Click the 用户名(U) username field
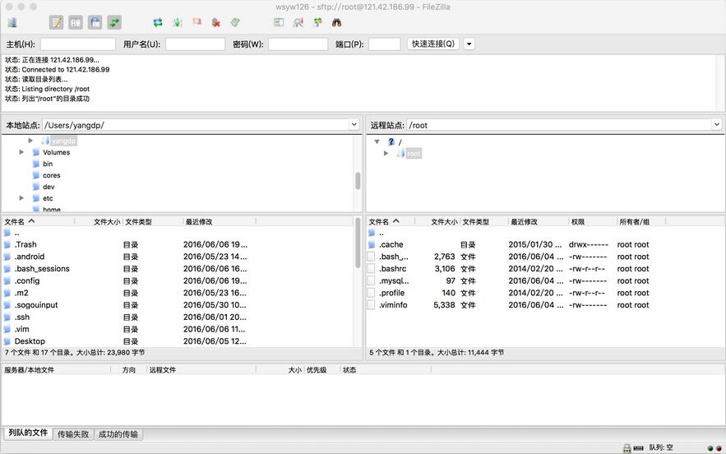 click(195, 44)
